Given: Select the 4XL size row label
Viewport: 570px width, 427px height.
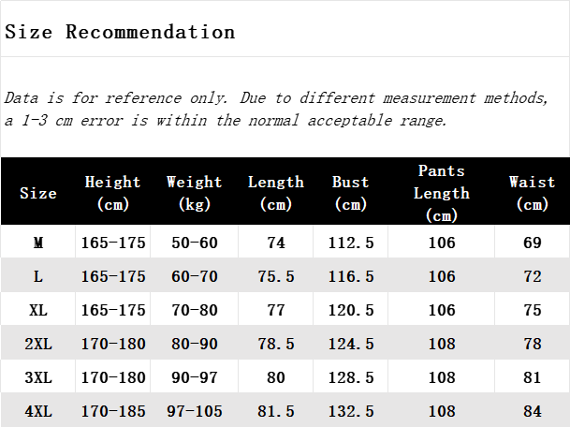Looking at the screenshot, I should pyautogui.click(x=38, y=412).
